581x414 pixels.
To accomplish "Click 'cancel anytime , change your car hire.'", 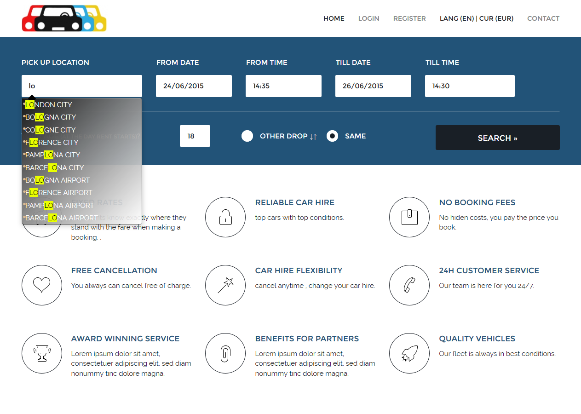I will [x=315, y=286].
